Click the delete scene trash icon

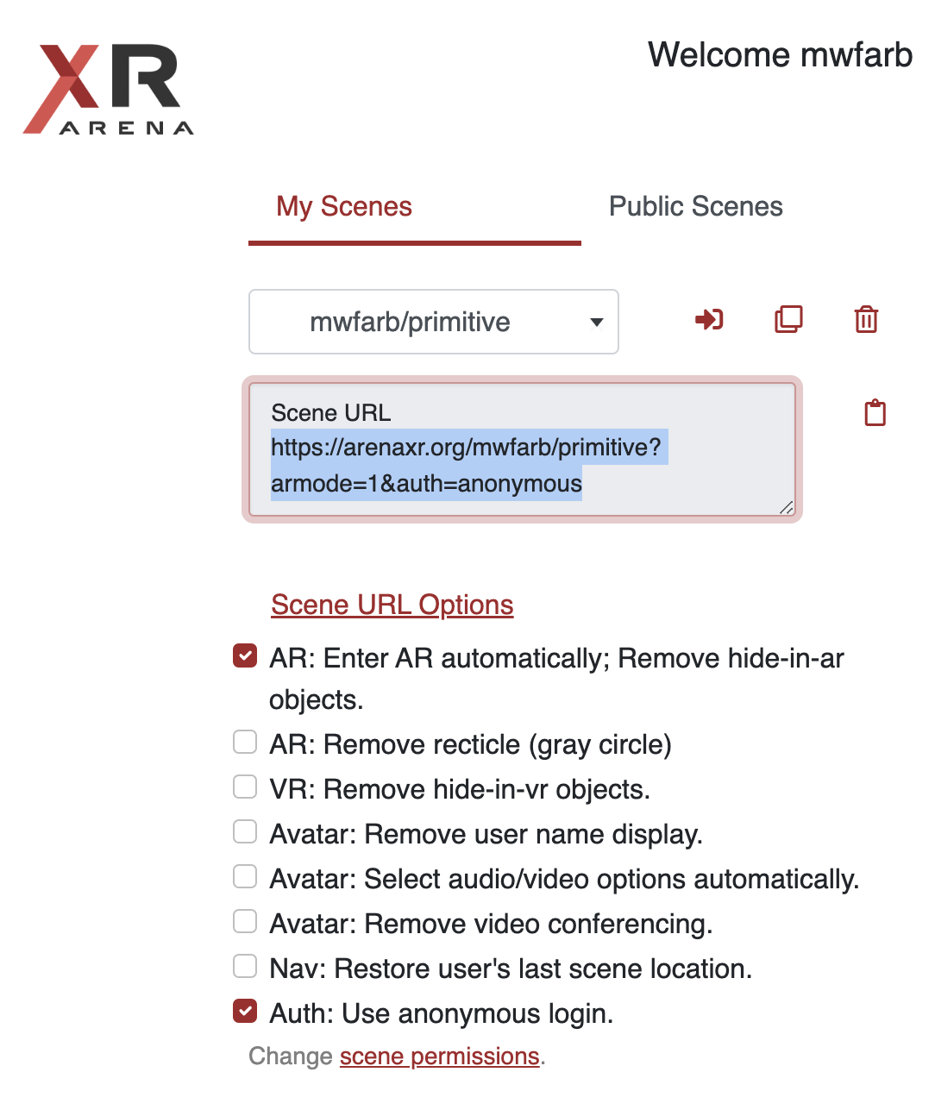[x=866, y=319]
